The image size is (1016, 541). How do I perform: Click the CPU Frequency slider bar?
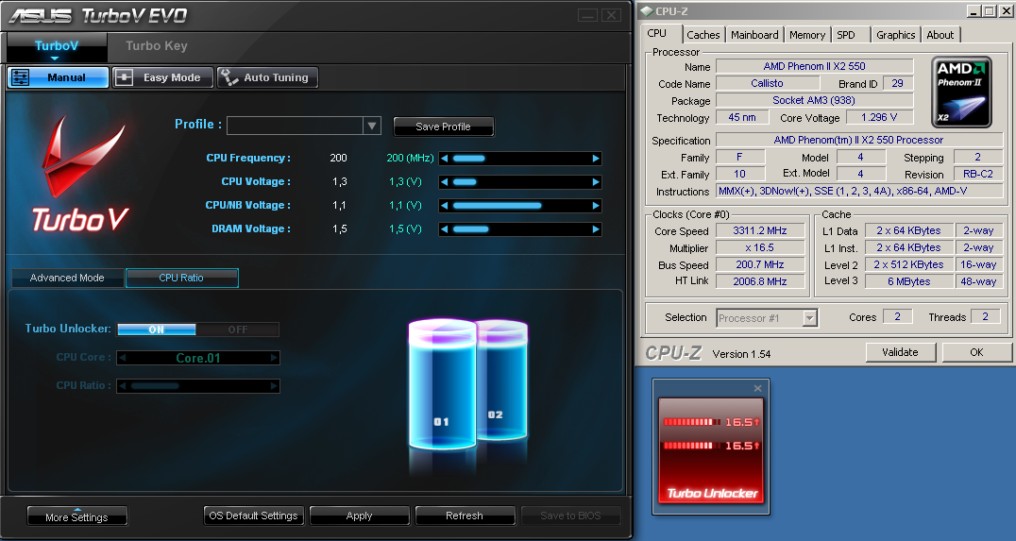click(519, 158)
